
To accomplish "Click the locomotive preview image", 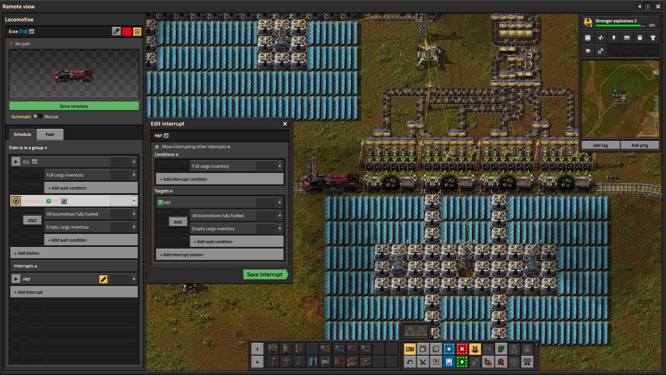I will pyautogui.click(x=74, y=74).
